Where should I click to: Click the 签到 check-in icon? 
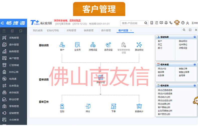(62, 106)
